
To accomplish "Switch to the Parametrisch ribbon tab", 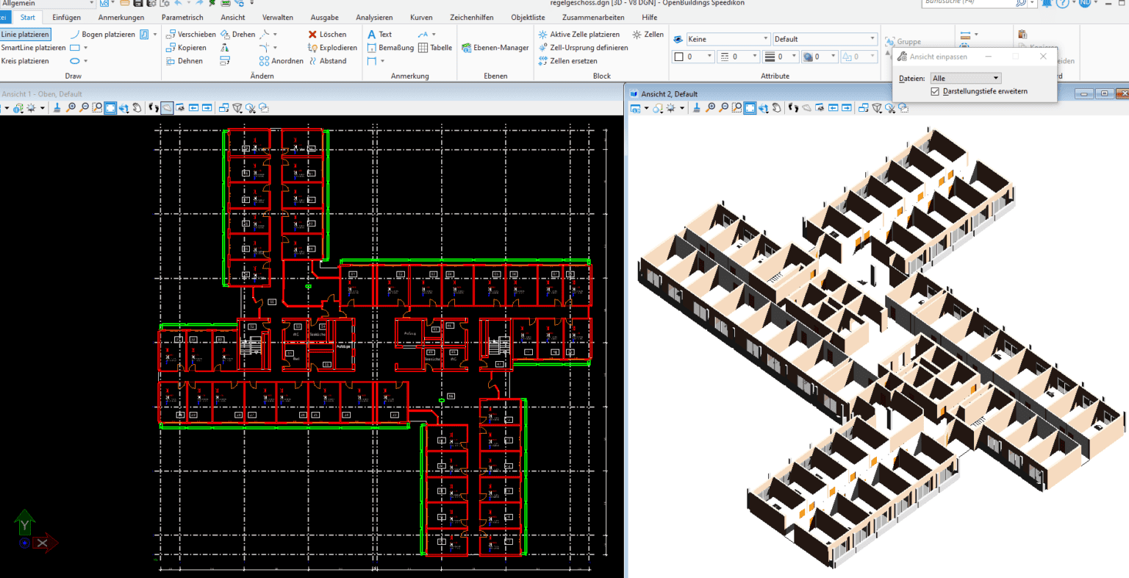I will 182,17.
